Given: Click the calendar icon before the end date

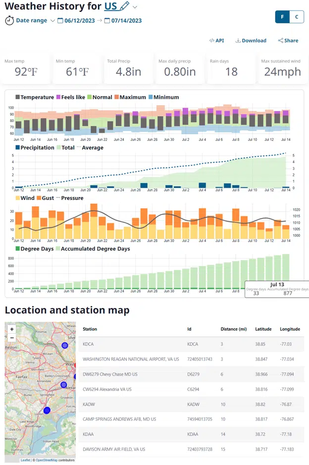Looking at the screenshot, I should [107, 21].
